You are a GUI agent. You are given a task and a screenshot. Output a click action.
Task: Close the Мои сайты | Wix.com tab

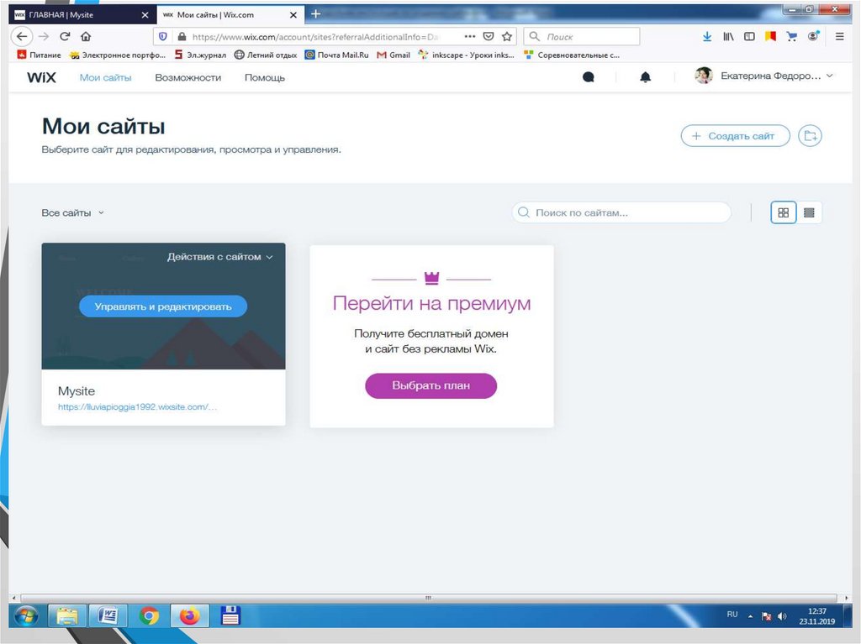[293, 15]
